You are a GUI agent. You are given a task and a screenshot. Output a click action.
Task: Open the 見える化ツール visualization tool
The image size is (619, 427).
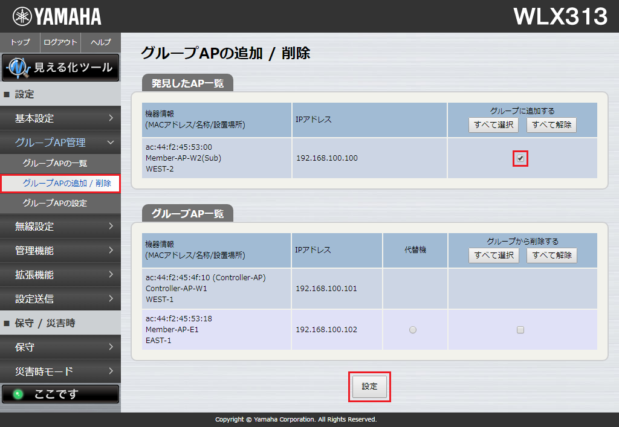click(60, 68)
